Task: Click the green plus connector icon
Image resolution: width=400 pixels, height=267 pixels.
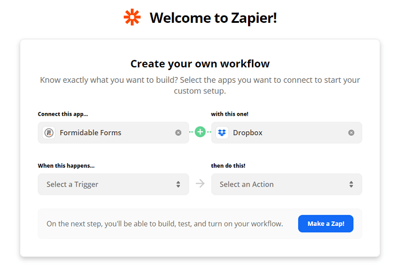Action: pyautogui.click(x=200, y=132)
